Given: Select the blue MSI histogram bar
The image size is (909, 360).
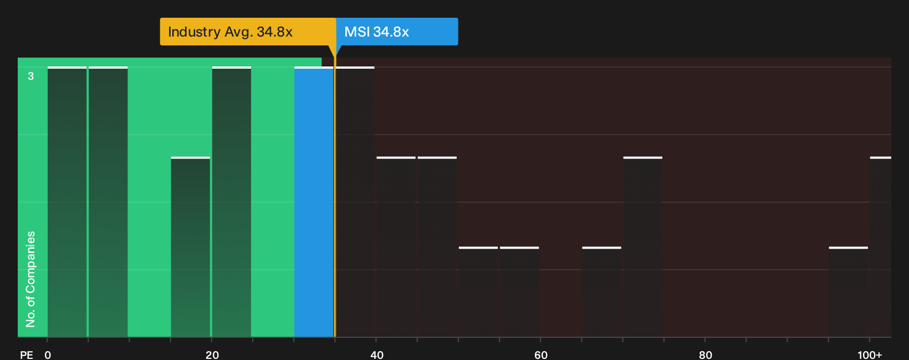Looking at the screenshot, I should [x=314, y=202].
